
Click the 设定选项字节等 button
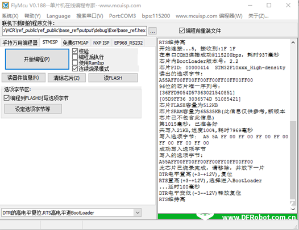pos(33,109)
